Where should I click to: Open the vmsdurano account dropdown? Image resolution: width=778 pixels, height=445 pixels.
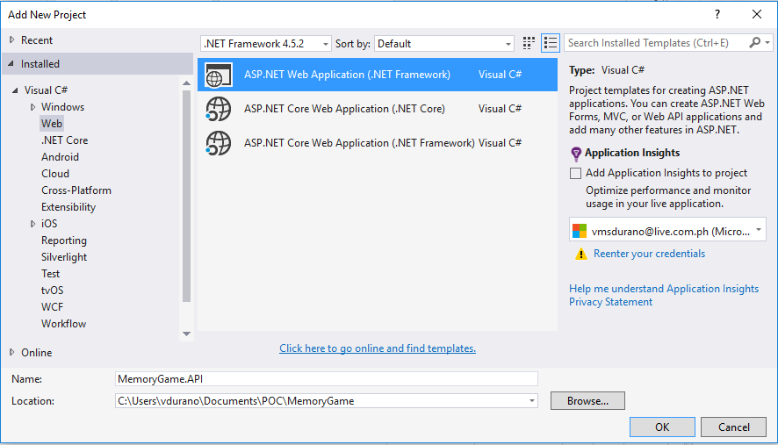coord(667,230)
